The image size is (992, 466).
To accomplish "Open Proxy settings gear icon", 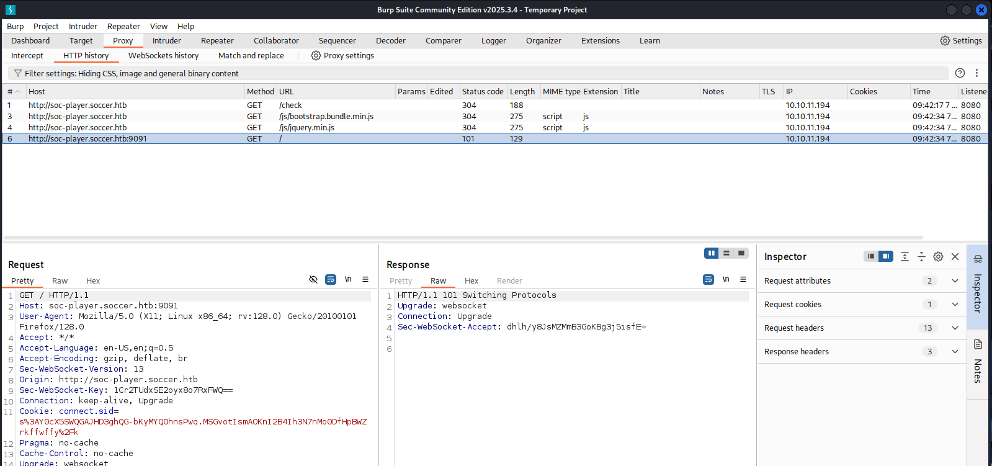I will click(316, 55).
